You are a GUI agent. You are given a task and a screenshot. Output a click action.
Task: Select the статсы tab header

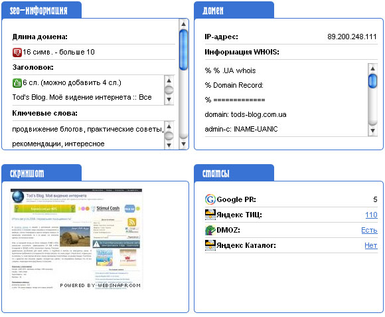click(x=234, y=173)
